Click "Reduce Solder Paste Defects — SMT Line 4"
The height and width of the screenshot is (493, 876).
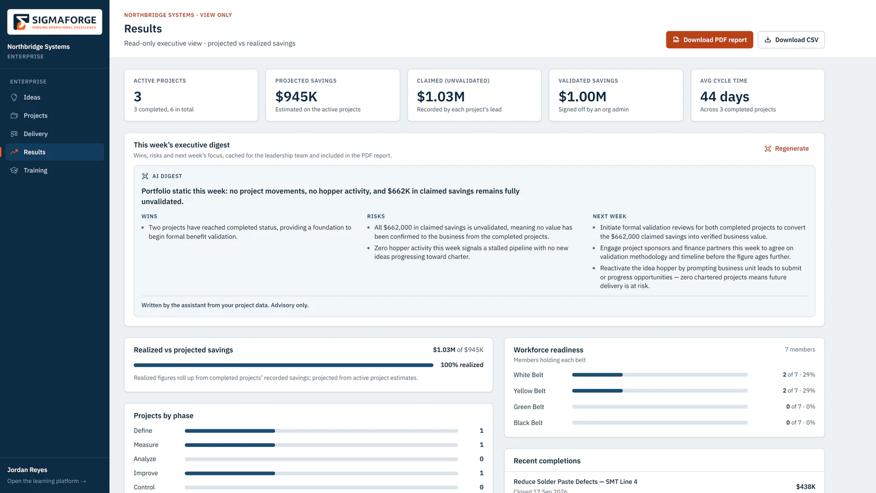575,482
